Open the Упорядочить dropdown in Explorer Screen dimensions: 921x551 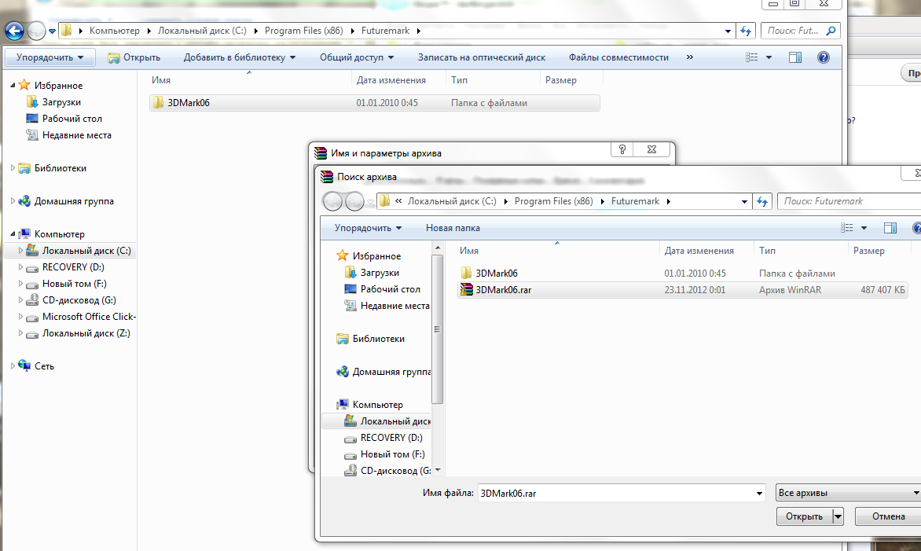pos(50,57)
